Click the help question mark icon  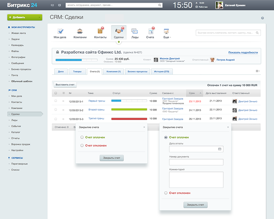click(262, 18)
